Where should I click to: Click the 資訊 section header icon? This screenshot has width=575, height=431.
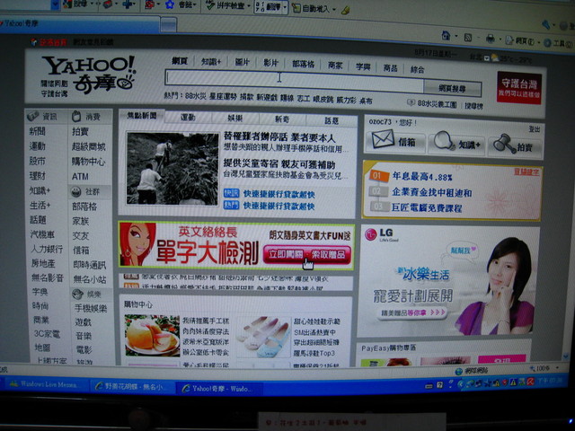coord(33,116)
